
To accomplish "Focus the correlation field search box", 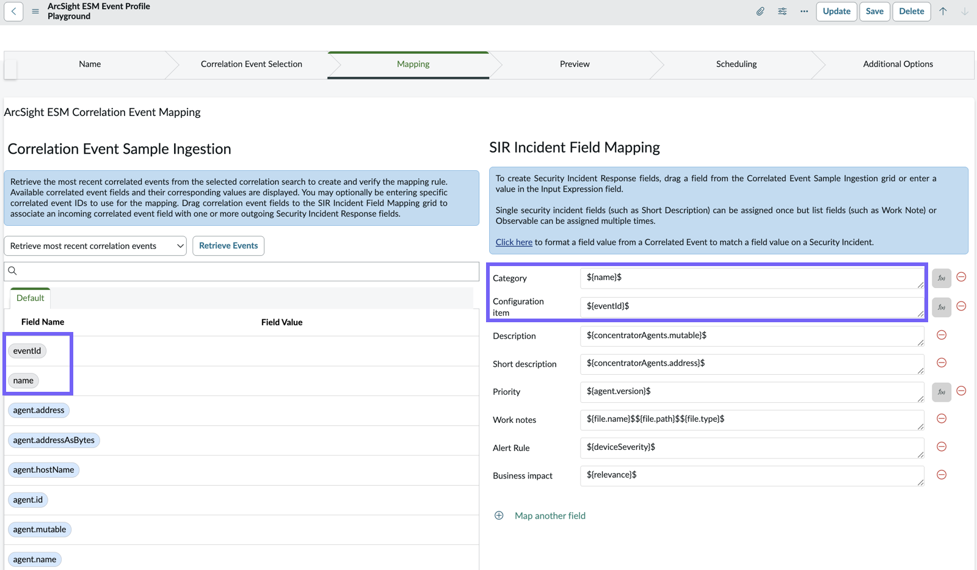I will pos(242,272).
